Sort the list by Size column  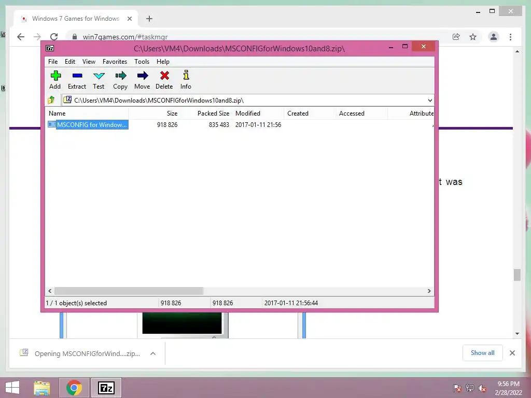(154, 113)
